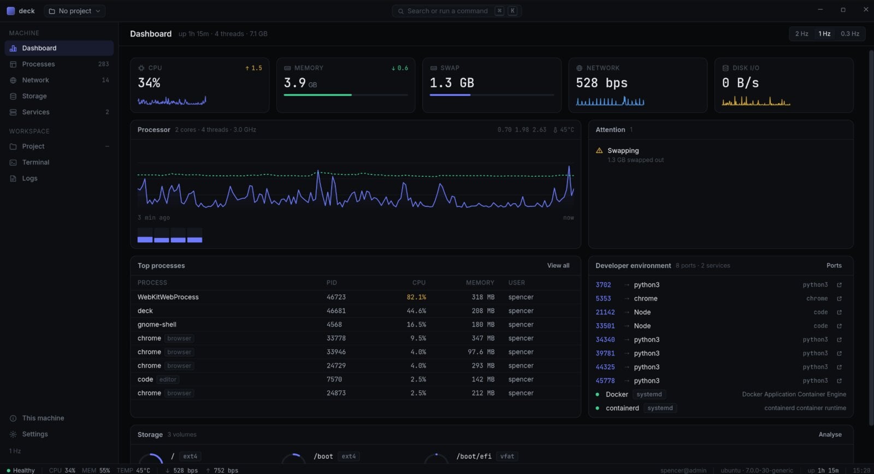Open the Processes sidebar icon
Image resolution: width=874 pixels, height=474 pixels.
tap(13, 64)
